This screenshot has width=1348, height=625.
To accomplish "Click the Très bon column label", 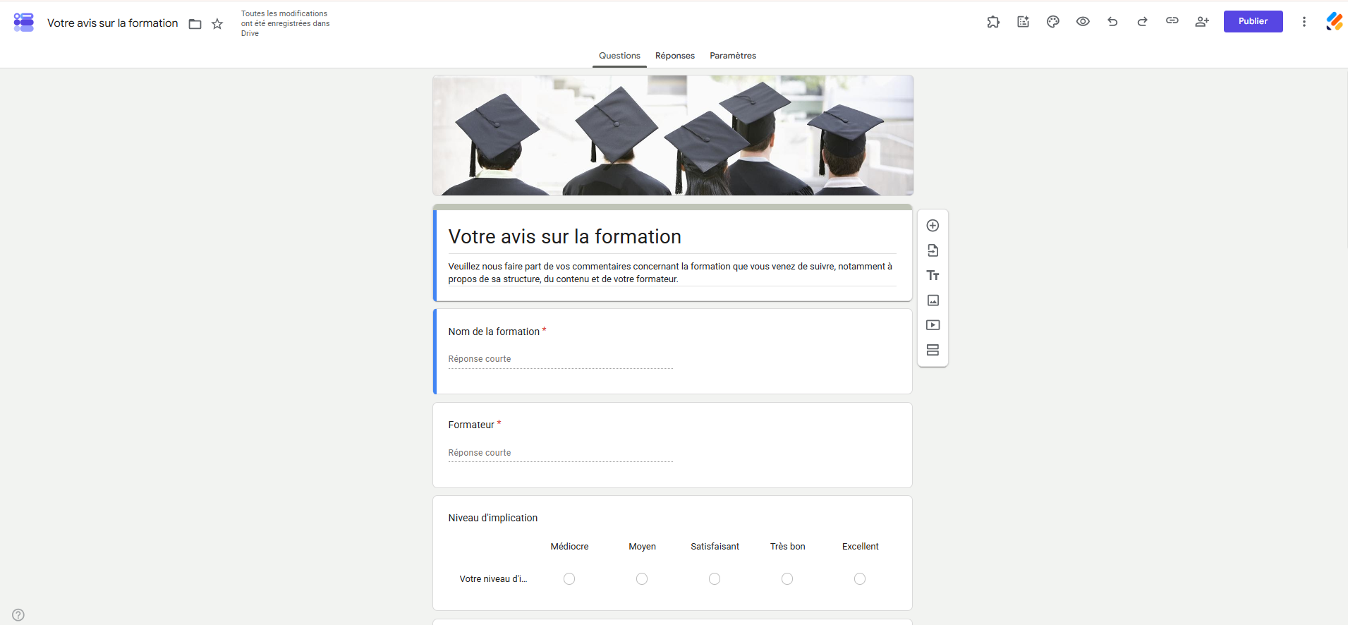I will tap(788, 547).
